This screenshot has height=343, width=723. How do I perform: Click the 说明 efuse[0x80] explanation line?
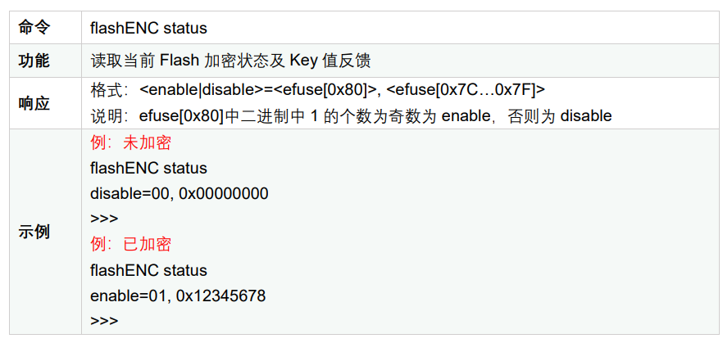[351, 115]
